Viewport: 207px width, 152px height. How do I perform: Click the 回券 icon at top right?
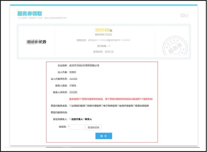coord(184,16)
